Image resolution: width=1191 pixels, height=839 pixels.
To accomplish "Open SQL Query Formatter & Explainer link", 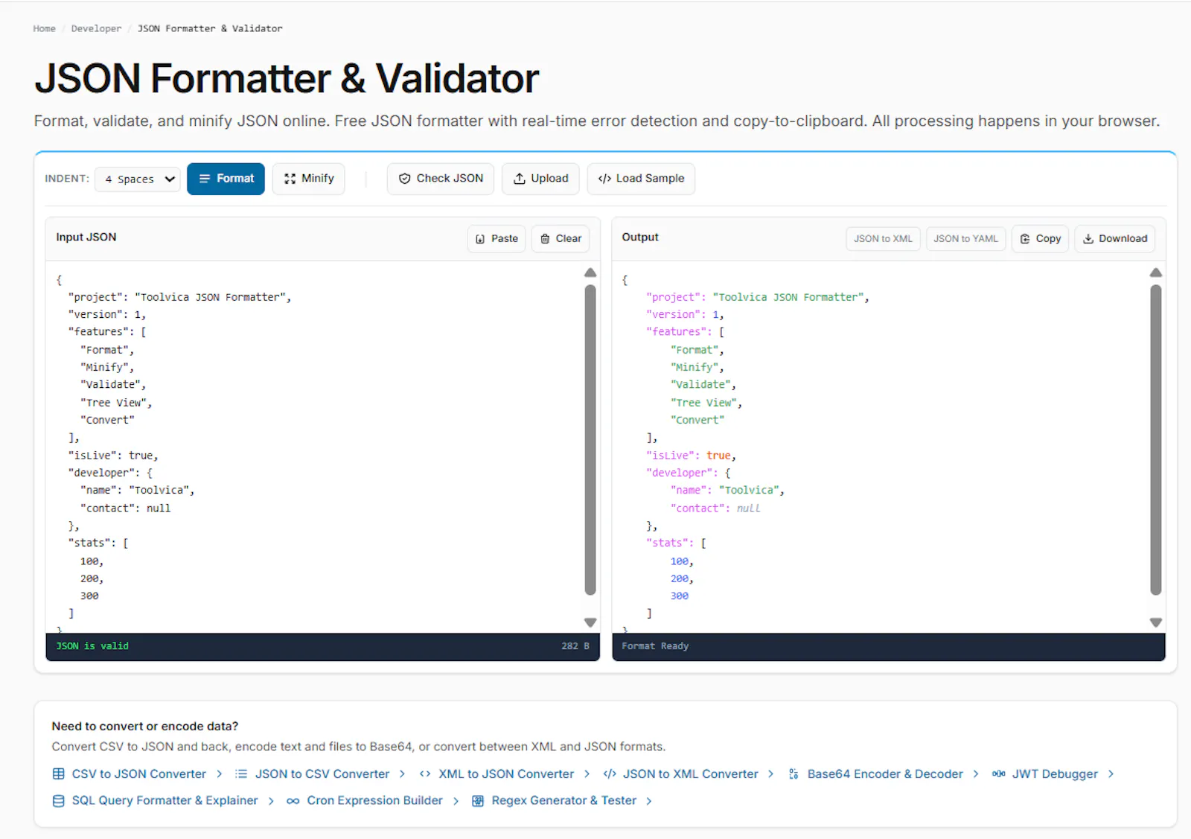I will [x=165, y=801].
